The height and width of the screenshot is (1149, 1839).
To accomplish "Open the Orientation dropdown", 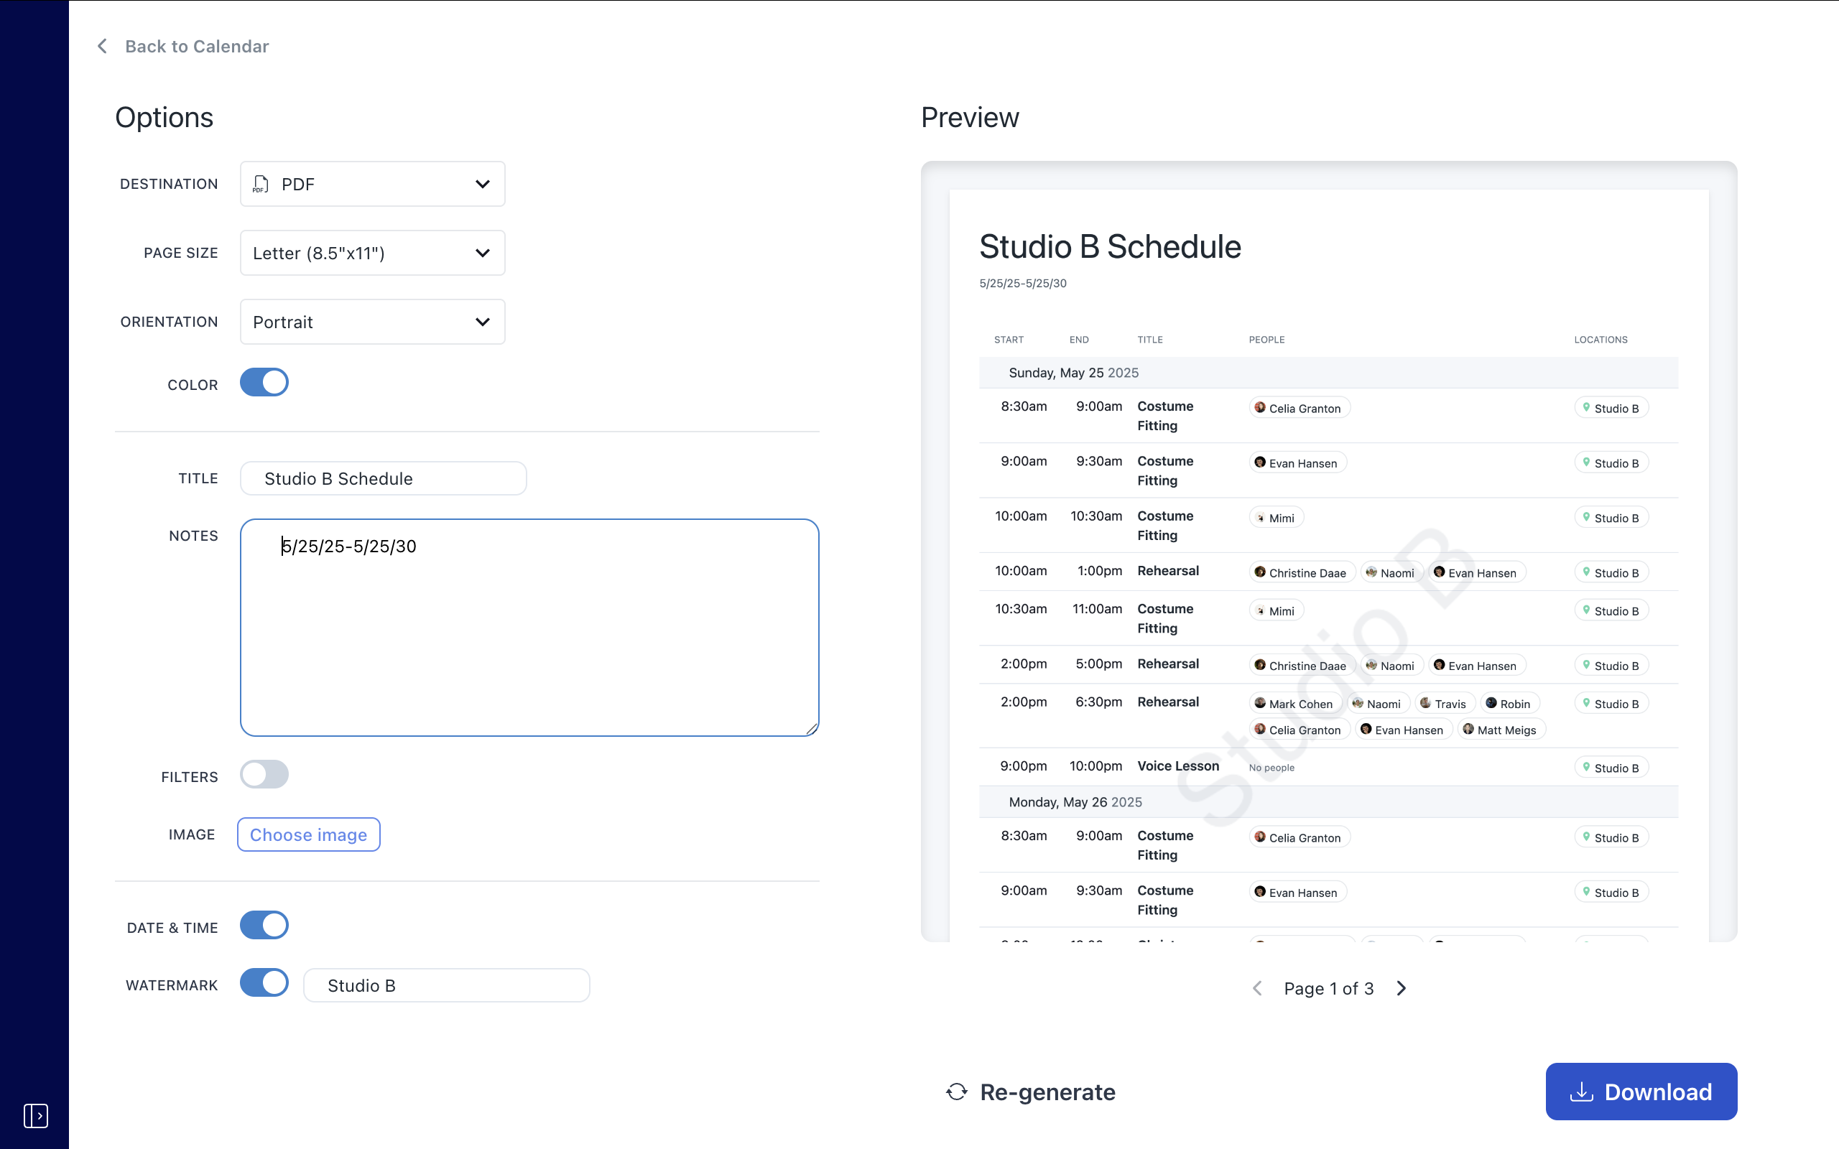I will (371, 322).
